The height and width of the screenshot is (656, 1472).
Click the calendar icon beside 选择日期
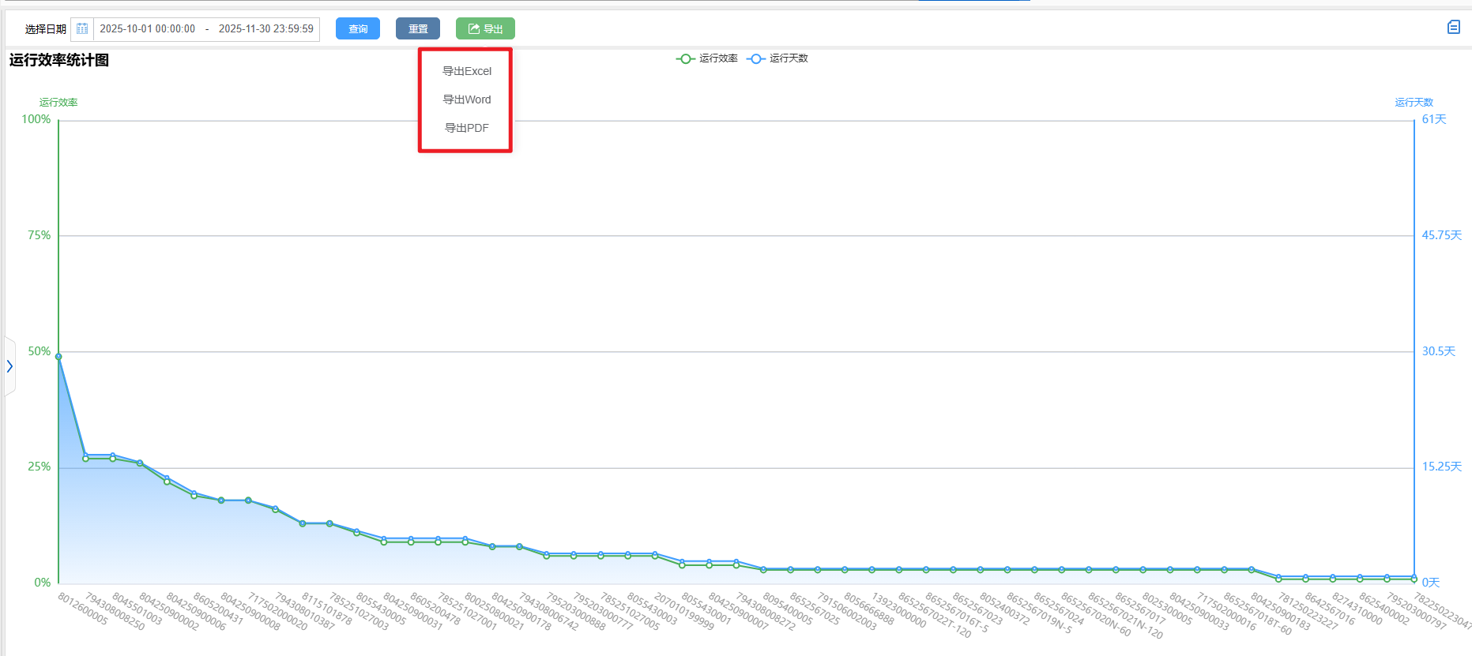(x=82, y=29)
